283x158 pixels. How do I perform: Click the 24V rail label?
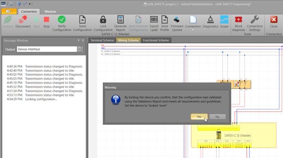coord(103,45)
